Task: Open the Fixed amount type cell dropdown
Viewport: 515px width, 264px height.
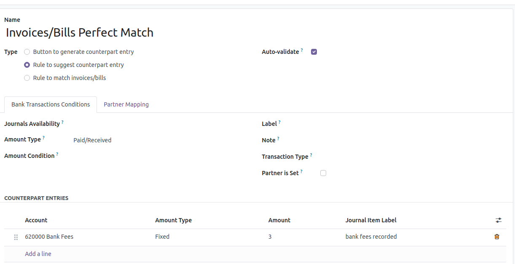Action: coord(162,237)
